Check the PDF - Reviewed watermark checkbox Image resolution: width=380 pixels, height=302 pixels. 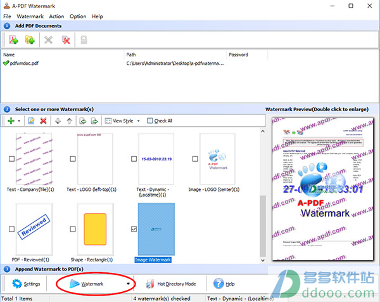pos(11,229)
